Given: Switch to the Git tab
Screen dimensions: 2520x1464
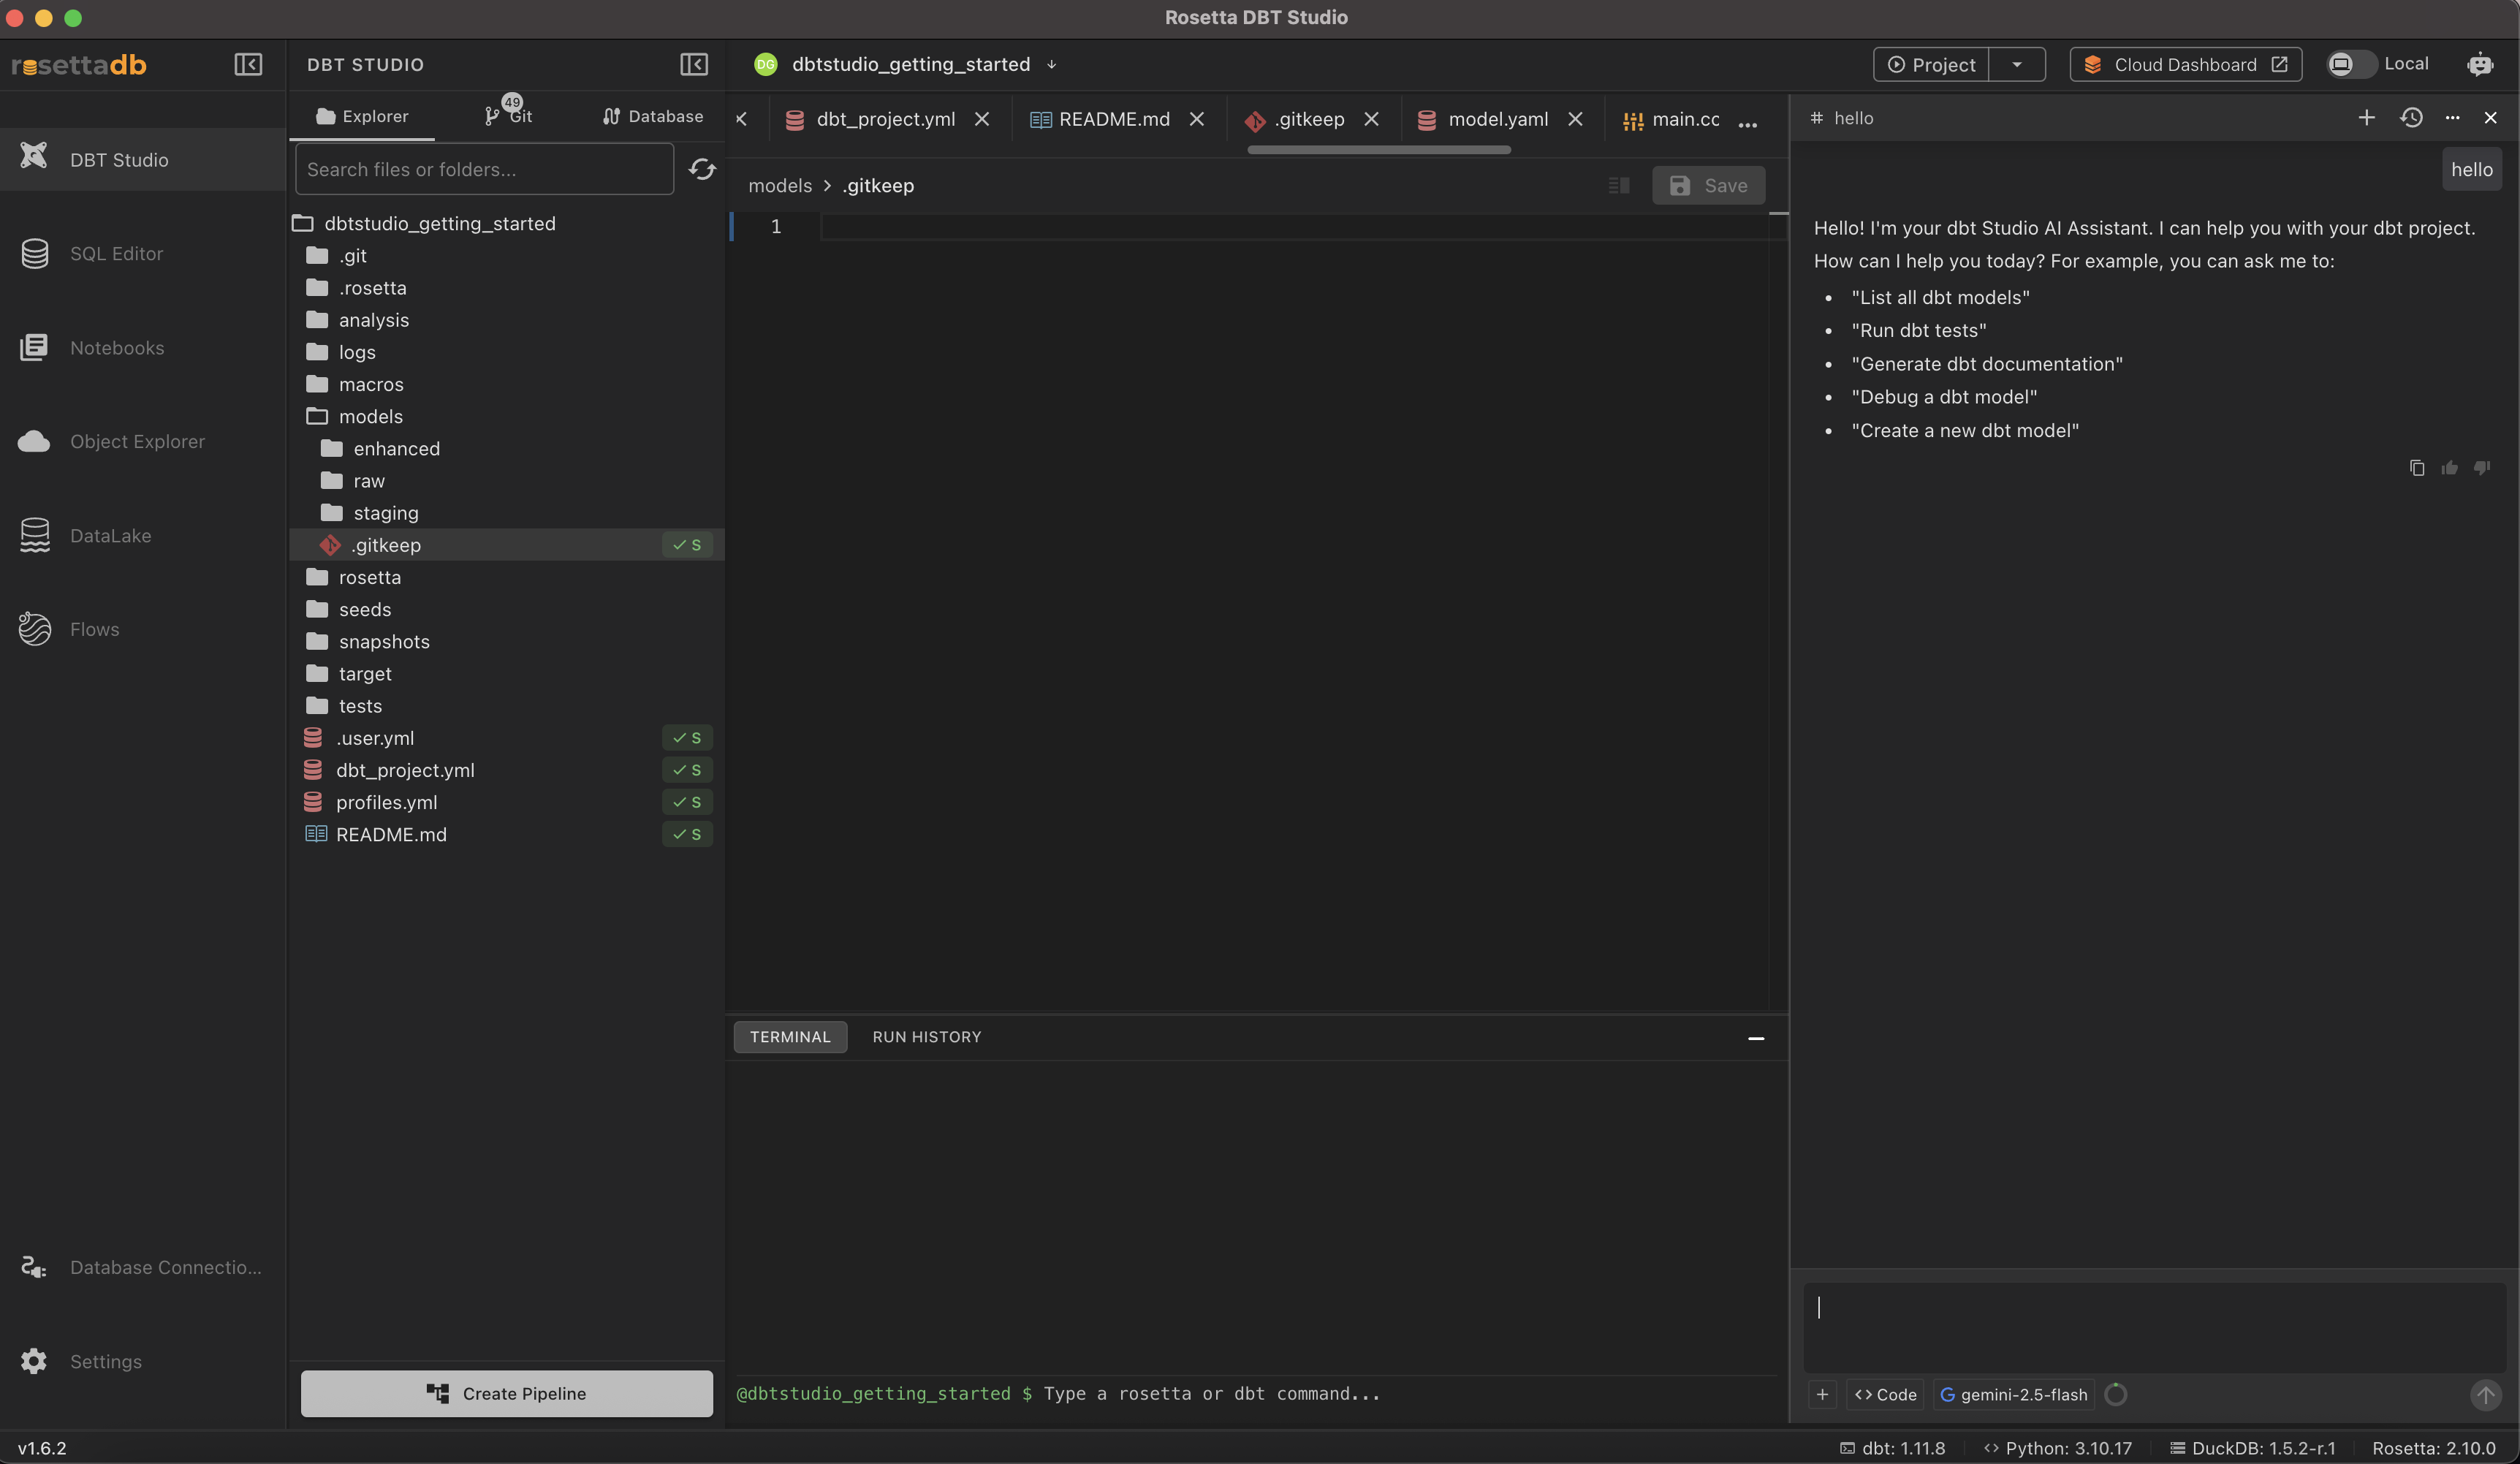Looking at the screenshot, I should click(x=508, y=116).
